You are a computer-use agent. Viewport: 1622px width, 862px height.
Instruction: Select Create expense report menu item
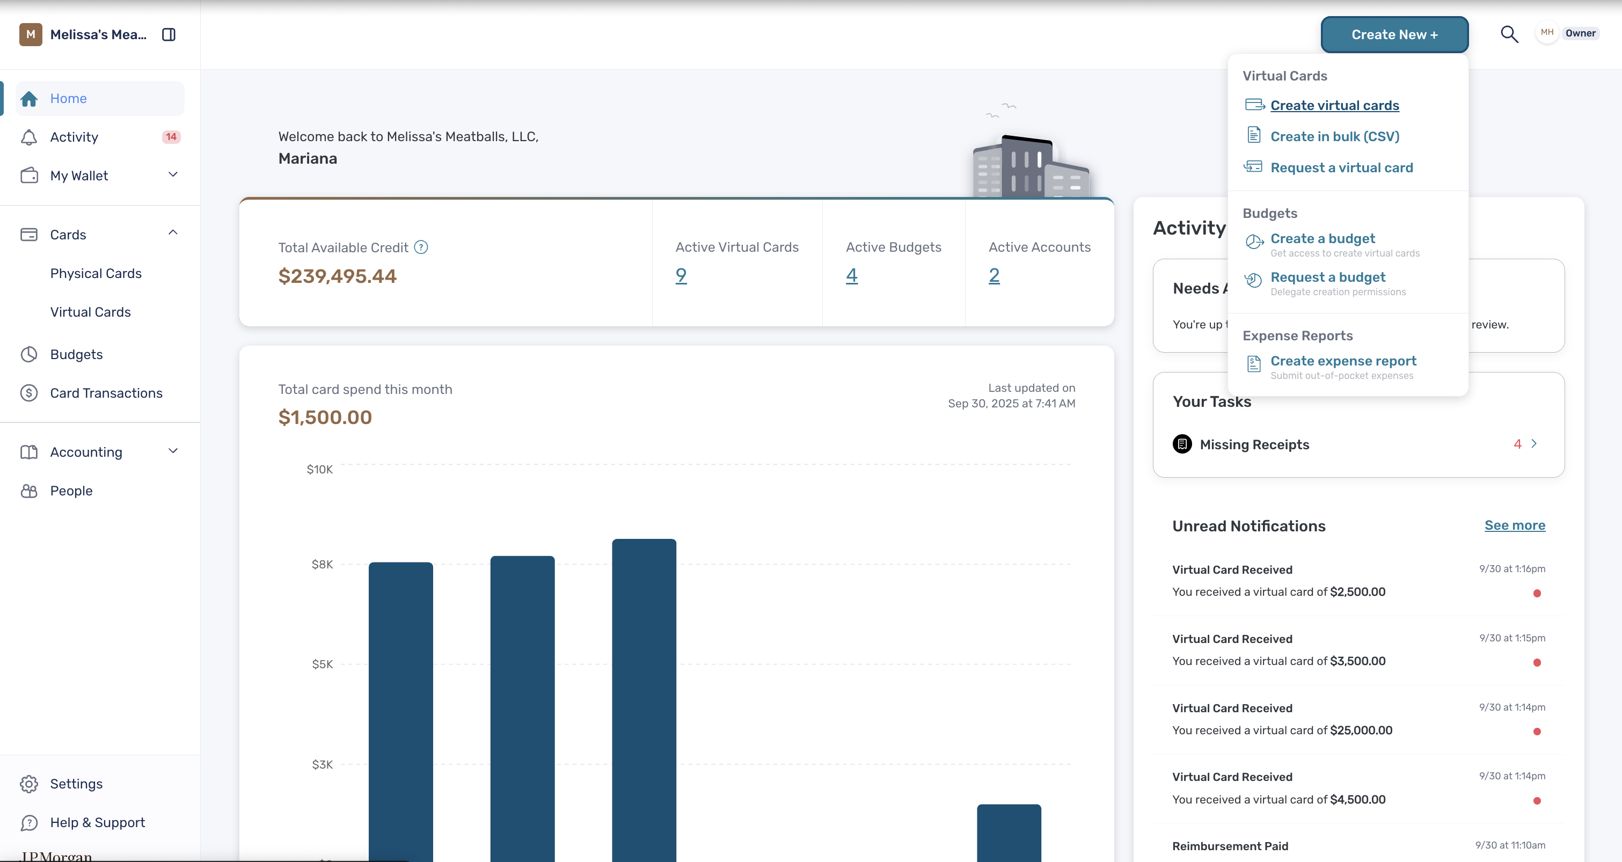[1343, 361]
